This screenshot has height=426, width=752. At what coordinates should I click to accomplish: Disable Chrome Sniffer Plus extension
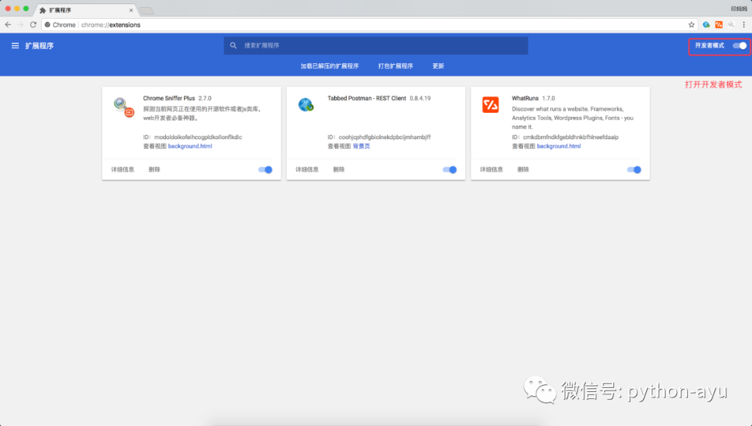click(x=265, y=170)
